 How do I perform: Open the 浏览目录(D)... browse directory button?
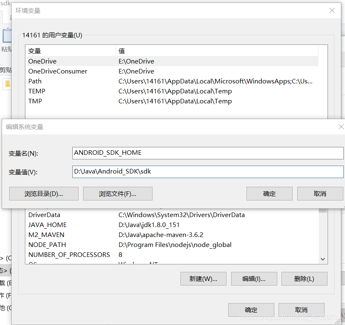(x=44, y=193)
